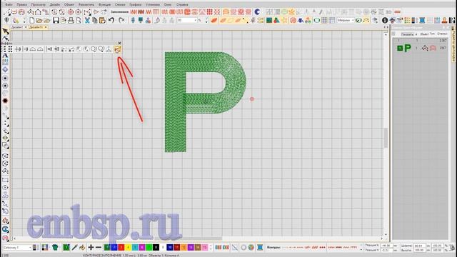Click the Undo arrow icon
The image size is (457, 257).
pos(111,20)
